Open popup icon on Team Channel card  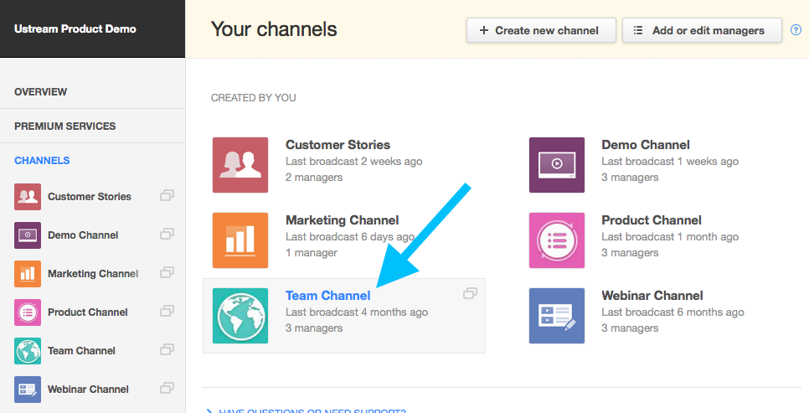click(x=470, y=293)
